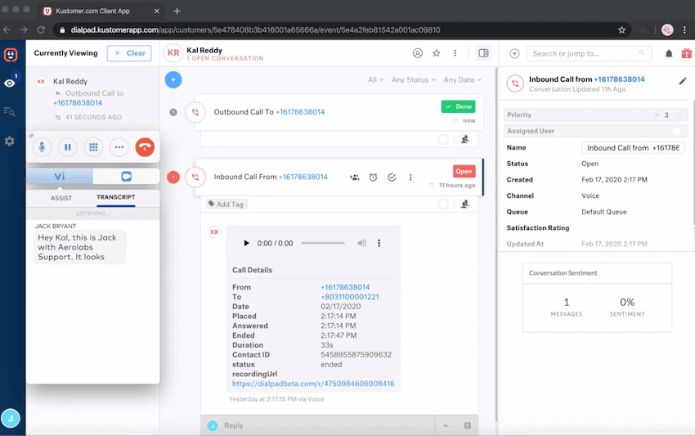
Task: Open the Any Status filter dropdown
Action: [413, 80]
